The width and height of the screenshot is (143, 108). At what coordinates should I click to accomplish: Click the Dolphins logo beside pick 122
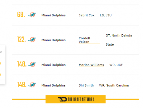coord(32,40)
